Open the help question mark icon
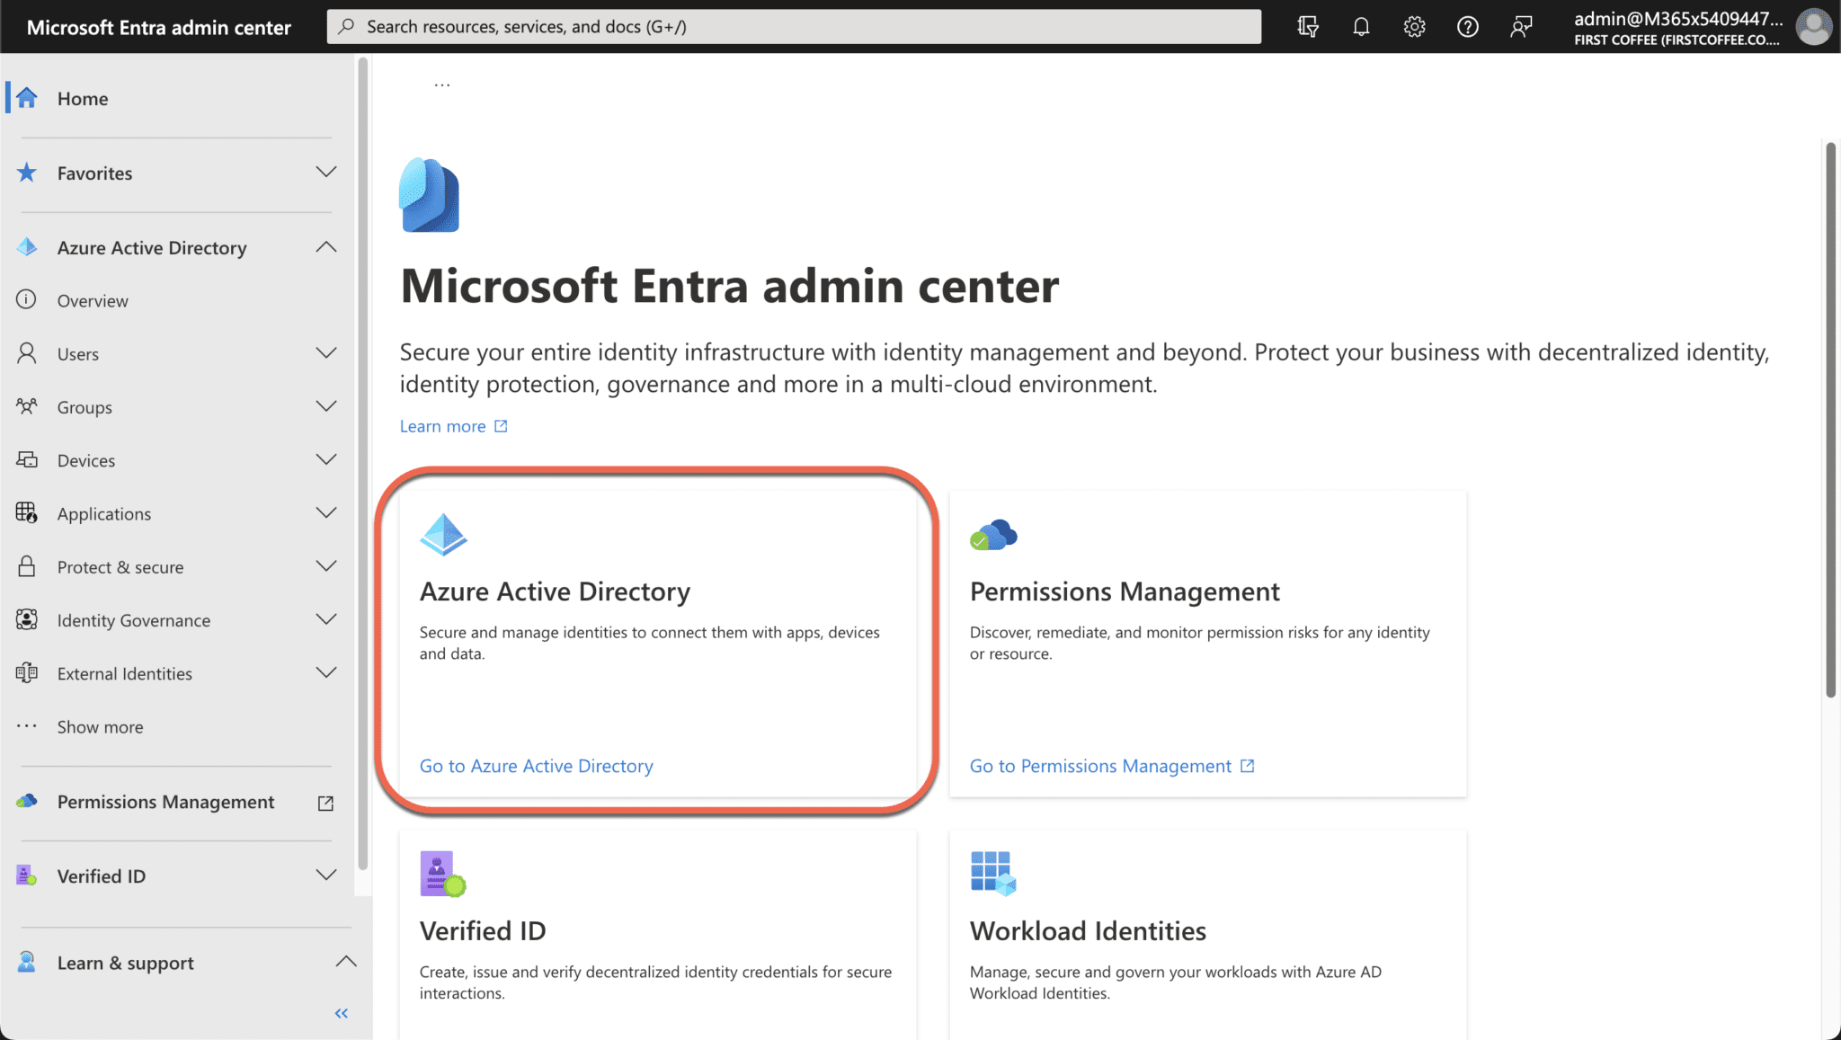The image size is (1841, 1040). click(x=1467, y=26)
